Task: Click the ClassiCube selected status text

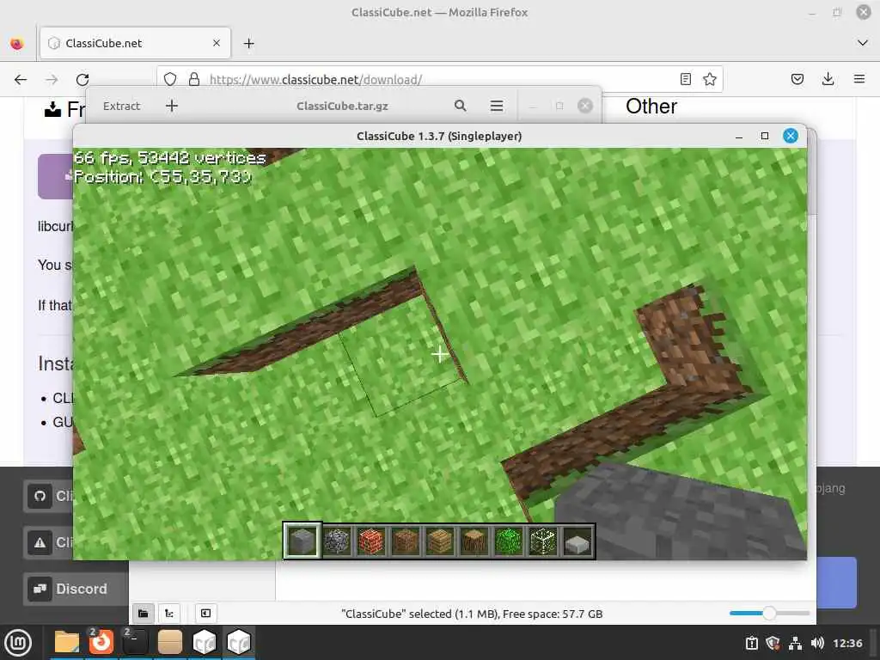Action: (472, 614)
